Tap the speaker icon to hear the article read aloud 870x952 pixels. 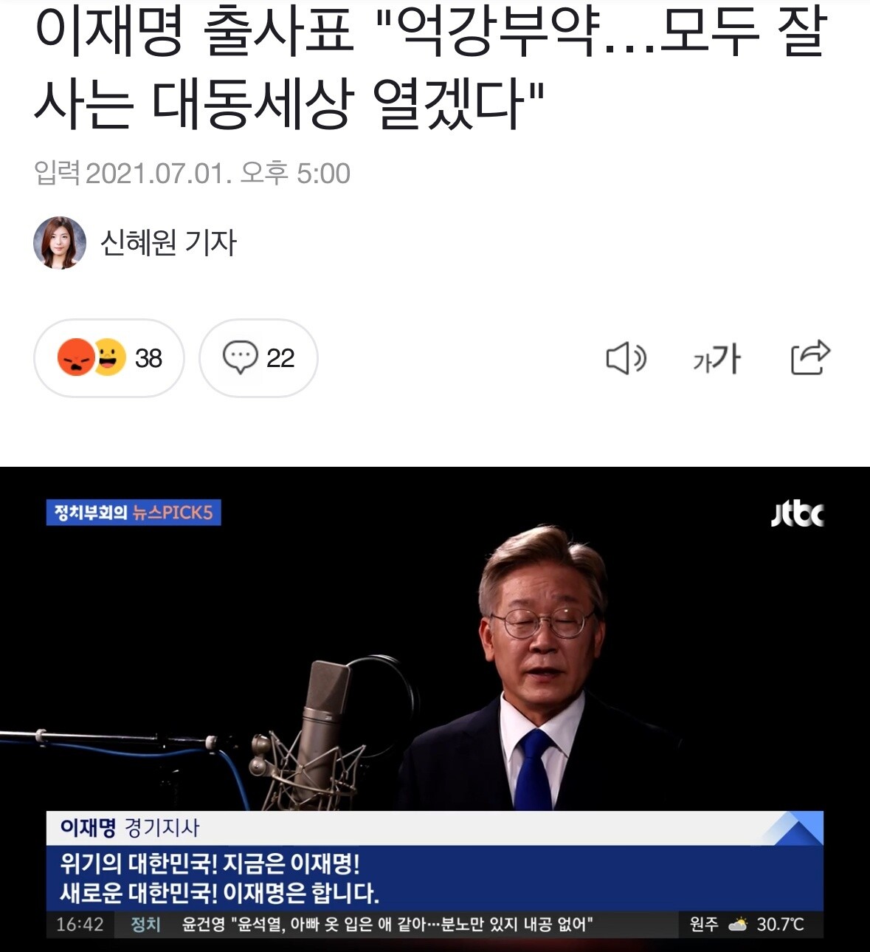(x=626, y=359)
